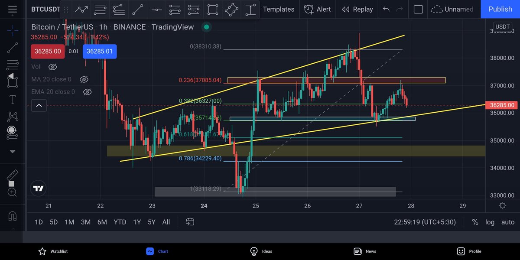520x260 pixels.
Task: Toggle auto scale mode
Action: click(507, 222)
